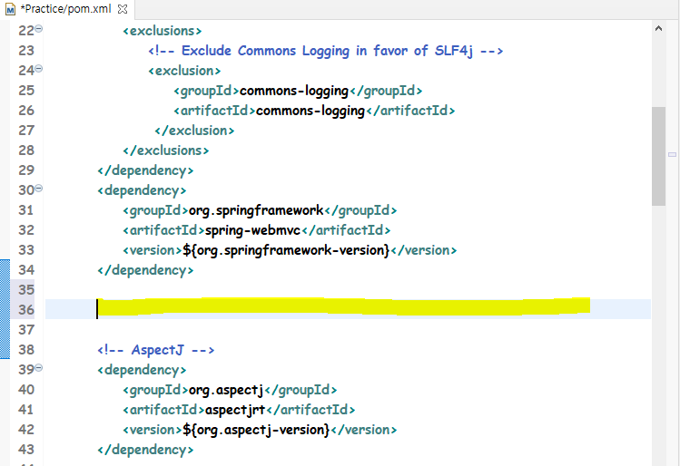Viewport: 680px width, 466px height.
Task: Collapse the dependency fold at line 30
Action: 39,188
